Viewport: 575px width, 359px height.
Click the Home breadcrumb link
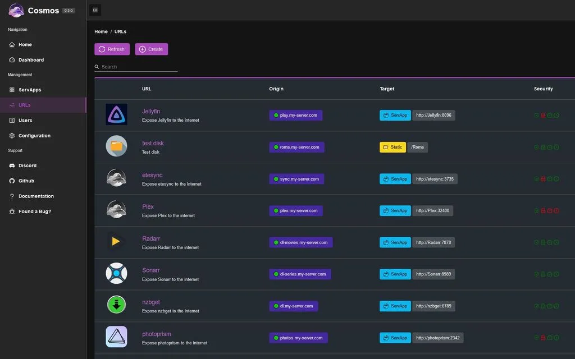click(101, 32)
